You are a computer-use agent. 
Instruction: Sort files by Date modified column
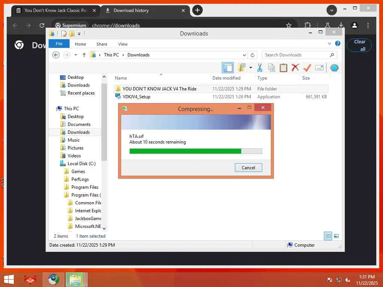(x=226, y=78)
